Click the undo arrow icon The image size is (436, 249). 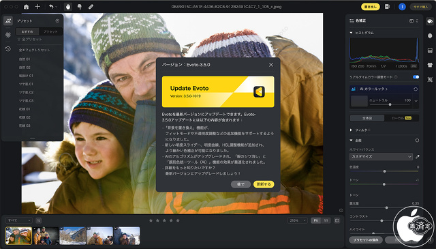tap(51, 7)
